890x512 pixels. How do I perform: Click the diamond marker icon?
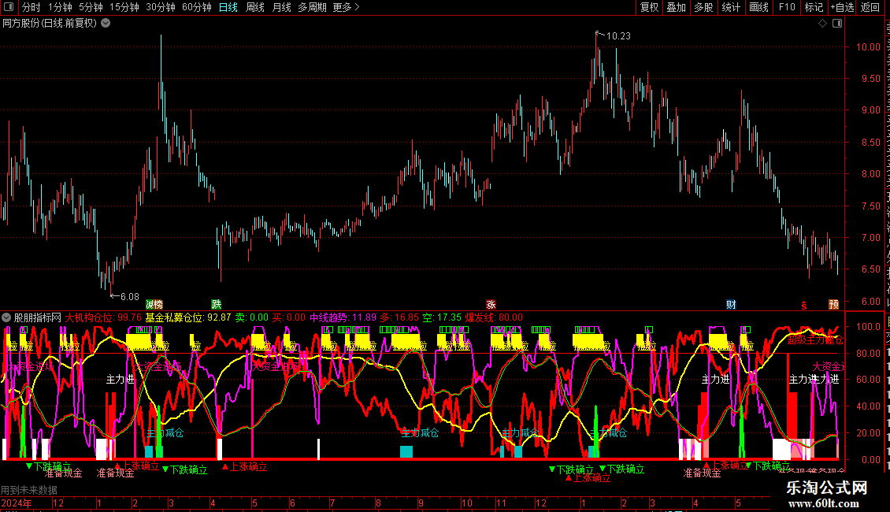tap(822, 24)
